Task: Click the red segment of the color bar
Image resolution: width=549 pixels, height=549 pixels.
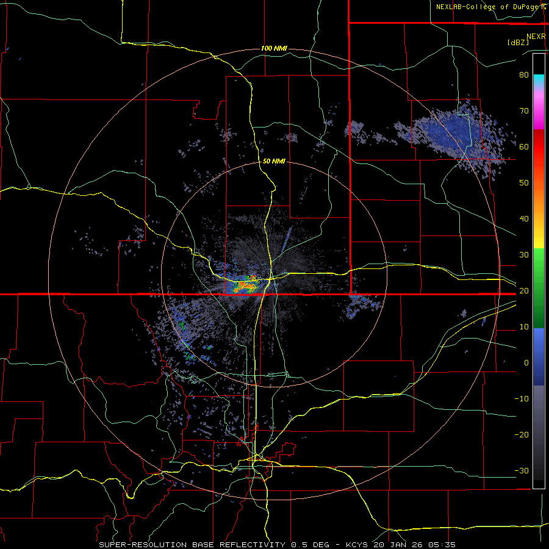Action: coord(539,146)
